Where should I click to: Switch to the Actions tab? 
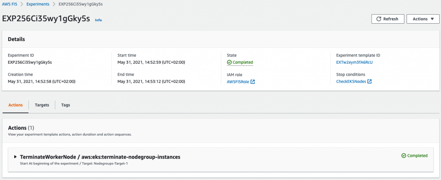coord(16,105)
